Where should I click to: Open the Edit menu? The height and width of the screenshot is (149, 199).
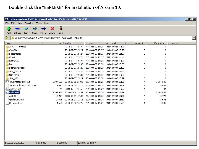pos(13,23)
